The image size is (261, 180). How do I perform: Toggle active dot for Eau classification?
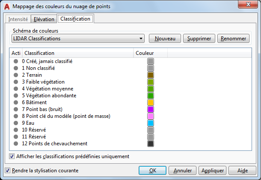[16, 123]
